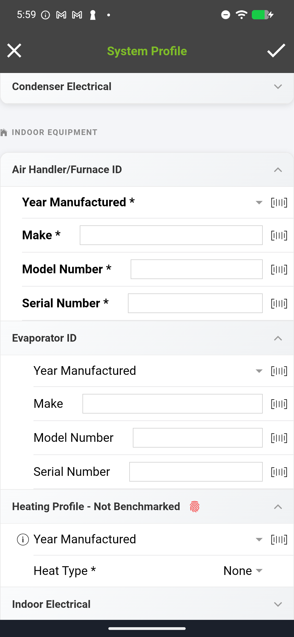
Task: Scan barcode for Air Handler Serial Number
Action: click(x=279, y=304)
